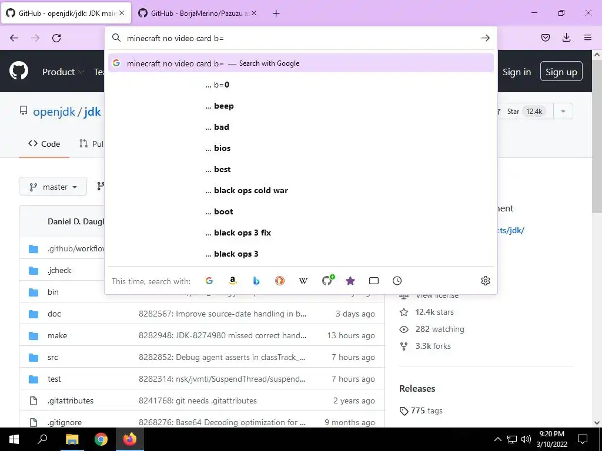Viewport: 602px width, 451px height.
Task: Choose the 'black ops 3' suggestion
Action: click(x=301, y=254)
